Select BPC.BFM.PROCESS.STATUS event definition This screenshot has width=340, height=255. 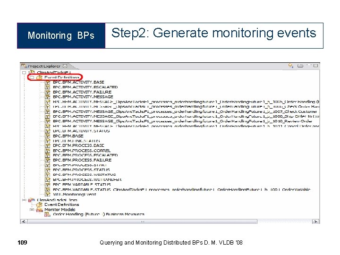[81, 170]
